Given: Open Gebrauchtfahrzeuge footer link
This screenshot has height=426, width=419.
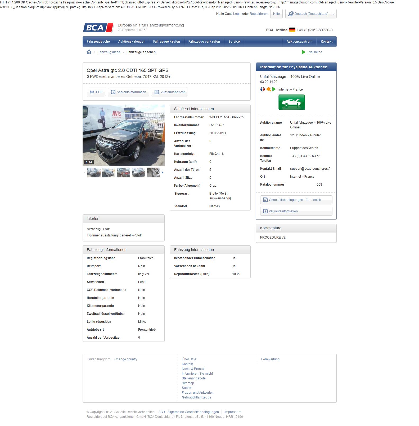Looking at the screenshot, I should click(x=196, y=397).
